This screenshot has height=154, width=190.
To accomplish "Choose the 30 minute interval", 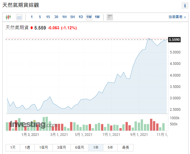I will [56, 17].
